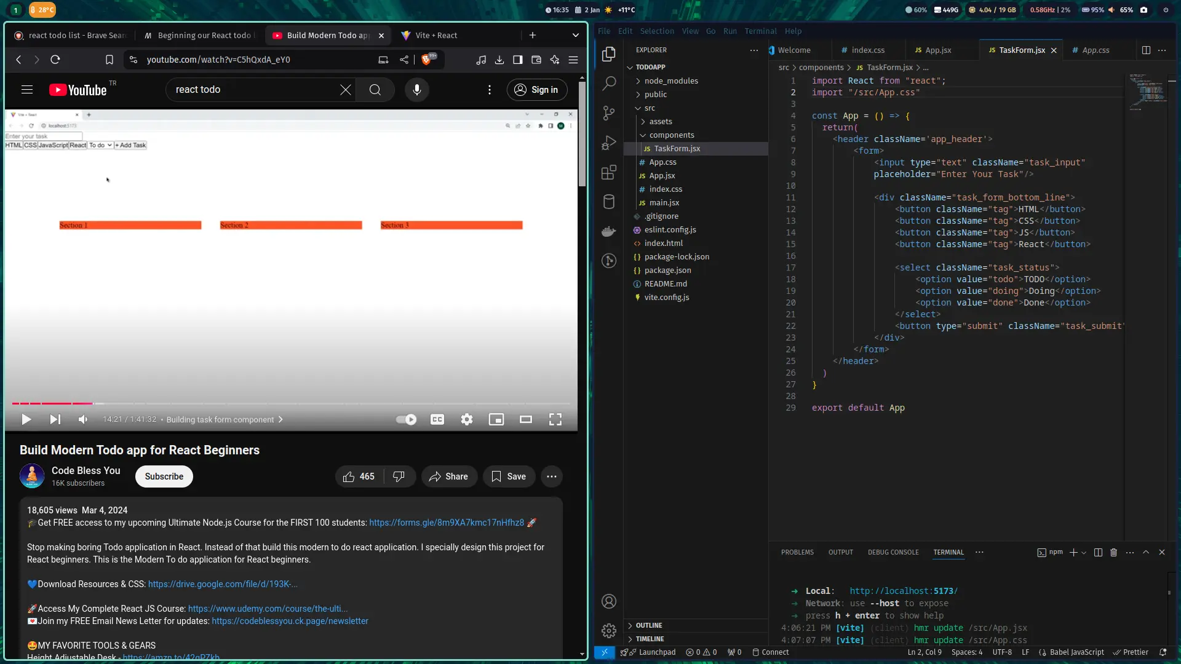The height and width of the screenshot is (664, 1181).
Task: Clear the YouTube search box
Action: pyautogui.click(x=346, y=90)
